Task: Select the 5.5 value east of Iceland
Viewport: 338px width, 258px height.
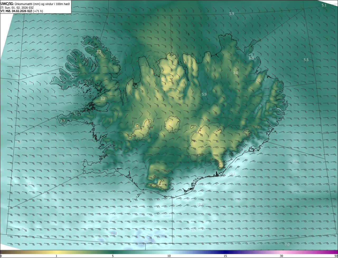Action: tap(306, 60)
